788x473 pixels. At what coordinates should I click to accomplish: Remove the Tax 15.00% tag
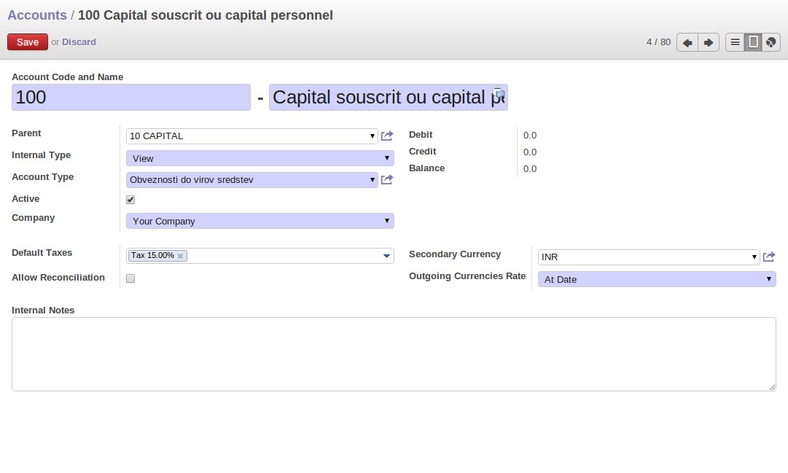pyautogui.click(x=180, y=256)
